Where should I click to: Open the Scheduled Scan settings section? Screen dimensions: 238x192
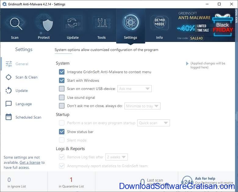(28, 117)
